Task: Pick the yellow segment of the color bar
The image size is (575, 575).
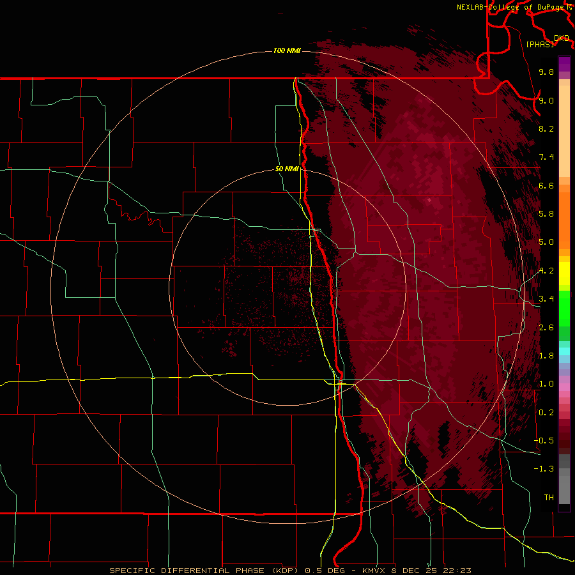Action: 564,273
